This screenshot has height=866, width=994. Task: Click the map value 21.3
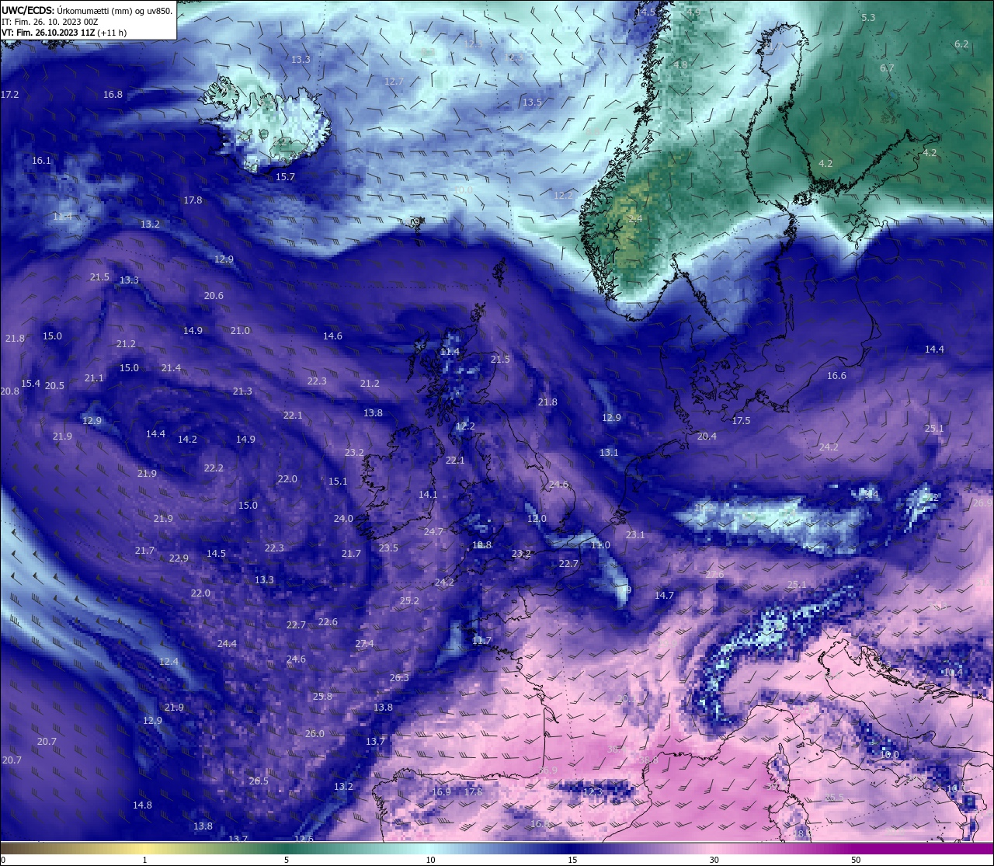click(x=242, y=391)
